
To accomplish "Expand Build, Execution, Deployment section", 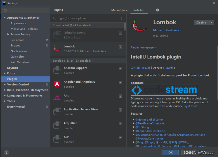I will 5,90.
